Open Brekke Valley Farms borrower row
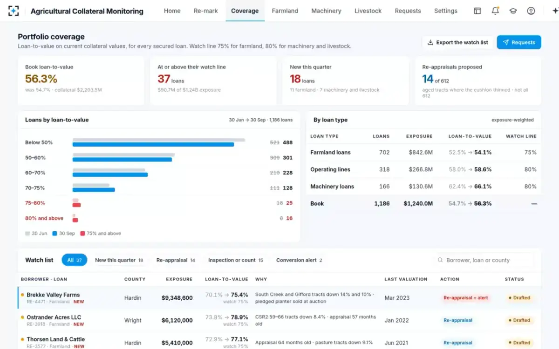The image size is (559, 349). click(x=279, y=298)
